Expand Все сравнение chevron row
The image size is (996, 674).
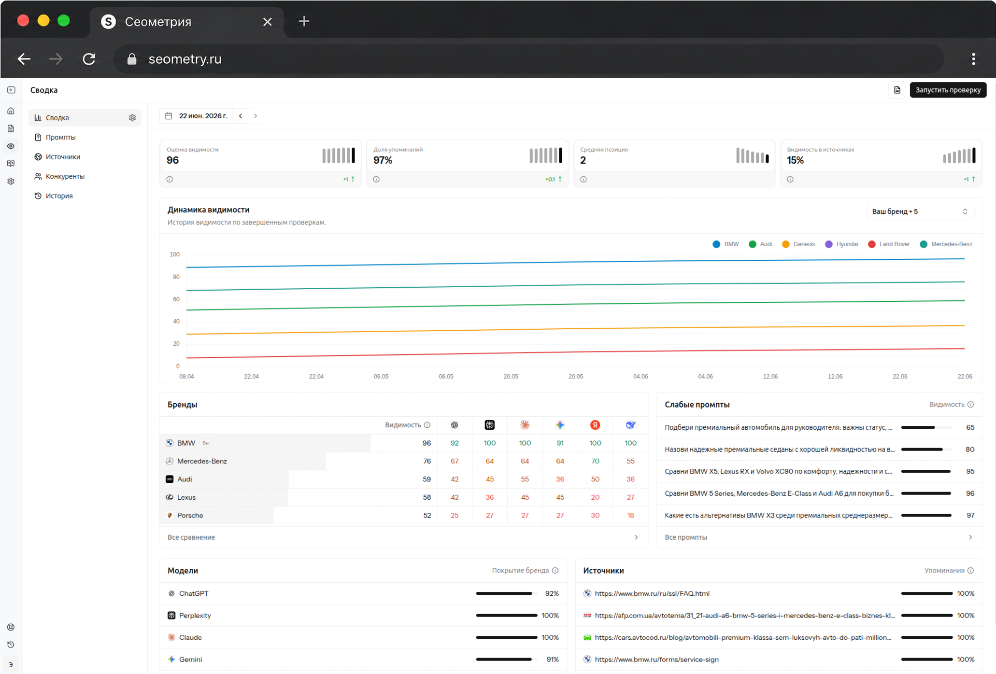coord(403,537)
